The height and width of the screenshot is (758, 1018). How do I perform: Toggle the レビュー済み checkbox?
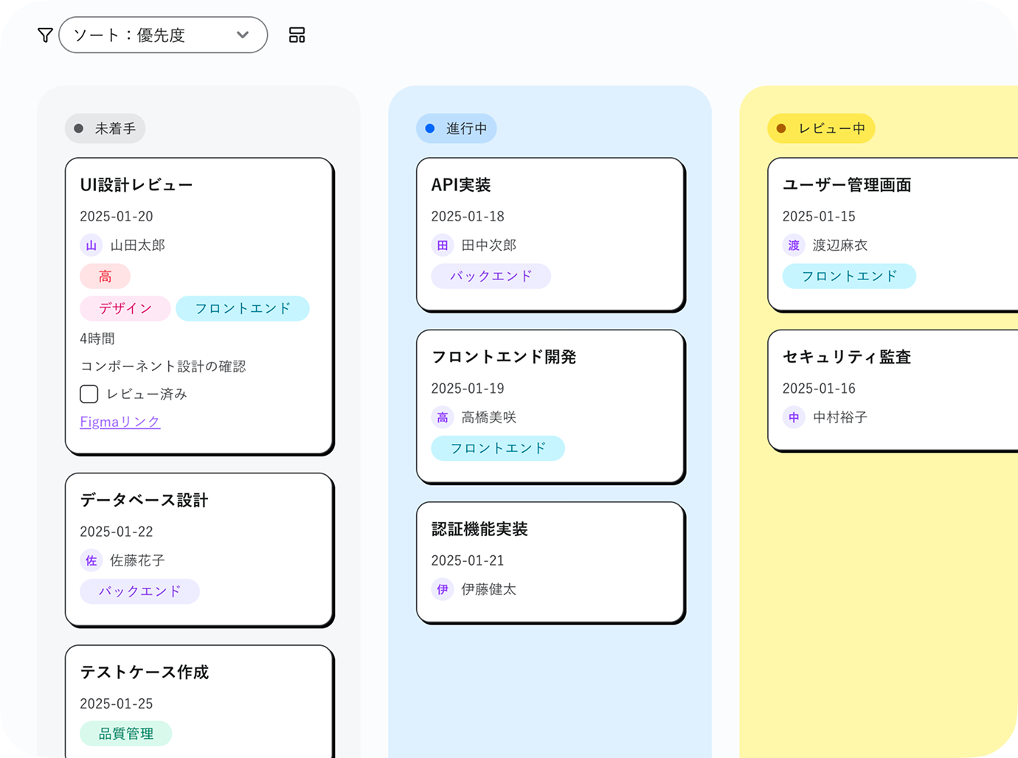pyautogui.click(x=89, y=394)
